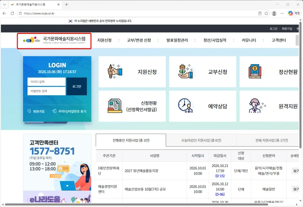Image resolution: width=303 pixels, height=207 pixels.
Task: Click the 마감일시 column header
Action: click(220, 155)
